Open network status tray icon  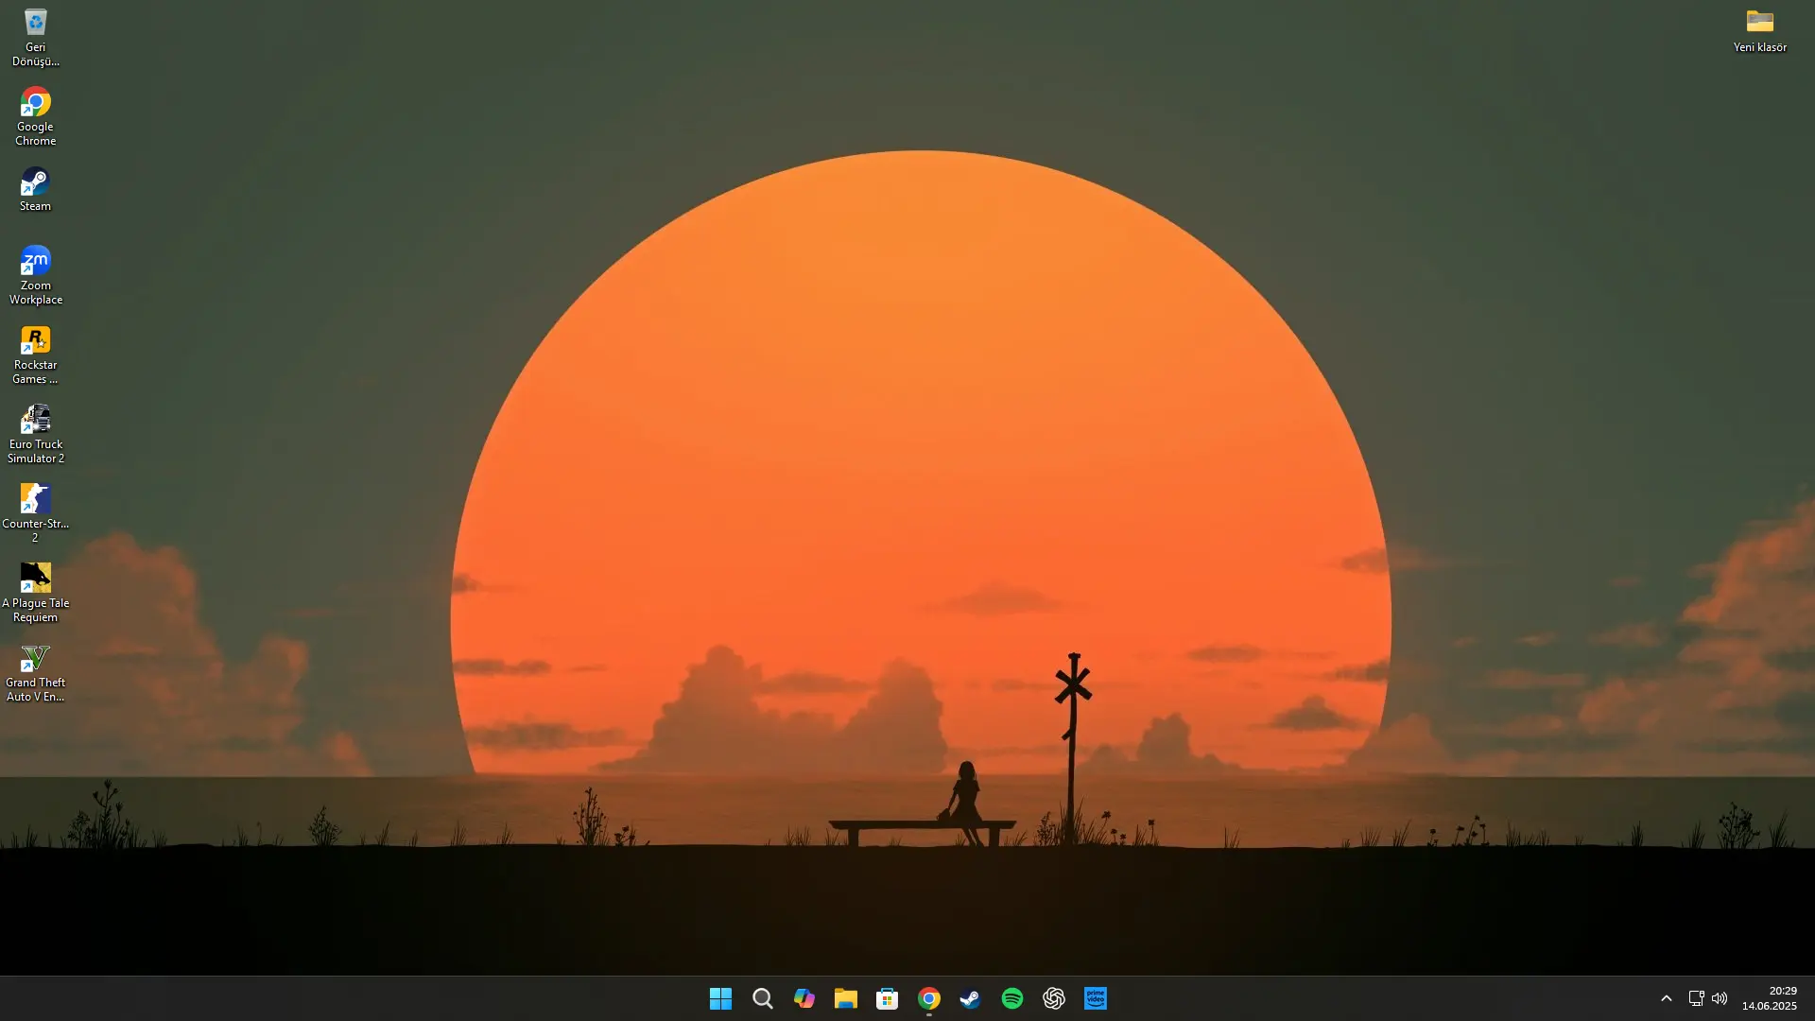click(x=1696, y=998)
